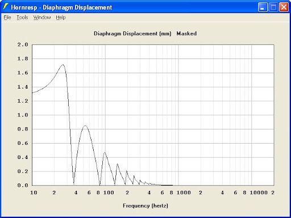Click the 0.8 y-axis value

[23, 129]
